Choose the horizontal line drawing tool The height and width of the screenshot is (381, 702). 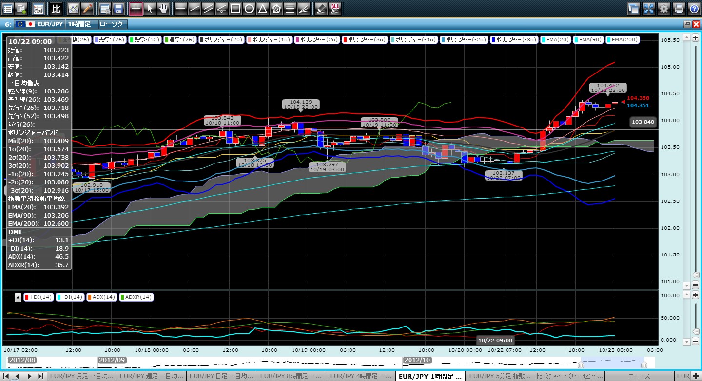coord(181,8)
